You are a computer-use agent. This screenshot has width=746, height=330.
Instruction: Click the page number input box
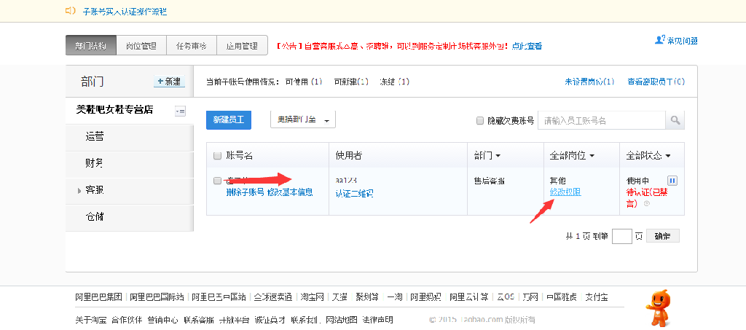pyautogui.click(x=622, y=236)
